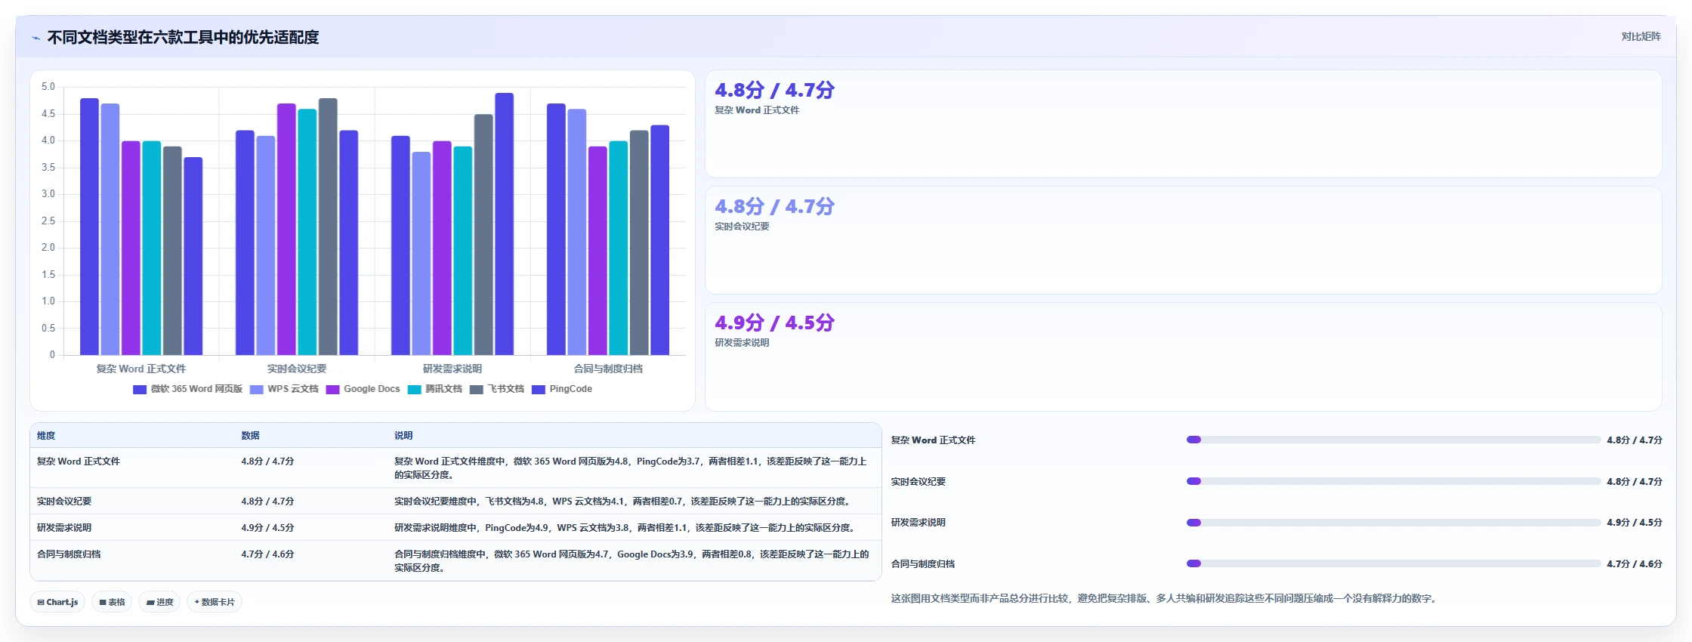This screenshot has width=1692, height=642.
Task: Click the 合同与制度归档 progress bar
Action: coord(1393,563)
